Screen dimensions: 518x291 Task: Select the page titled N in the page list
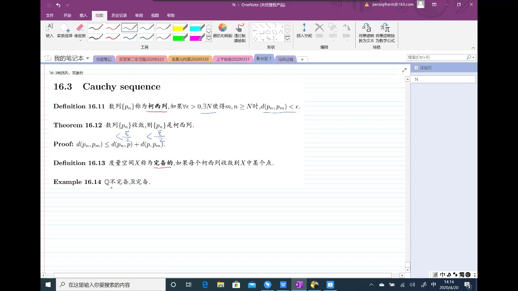(x=444, y=79)
